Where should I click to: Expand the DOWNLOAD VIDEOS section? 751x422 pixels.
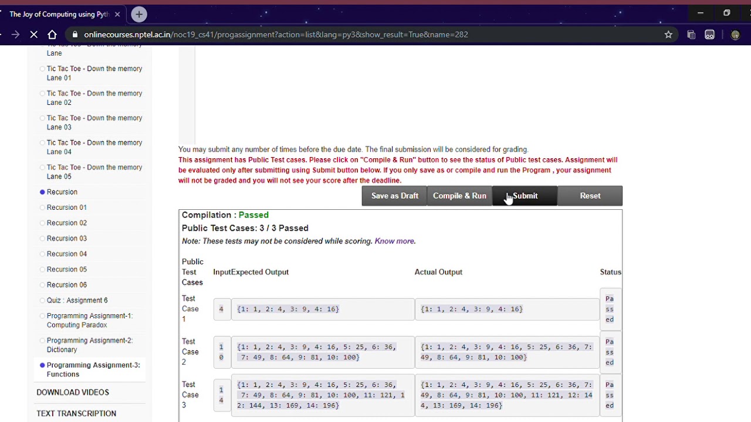pyautogui.click(x=73, y=392)
